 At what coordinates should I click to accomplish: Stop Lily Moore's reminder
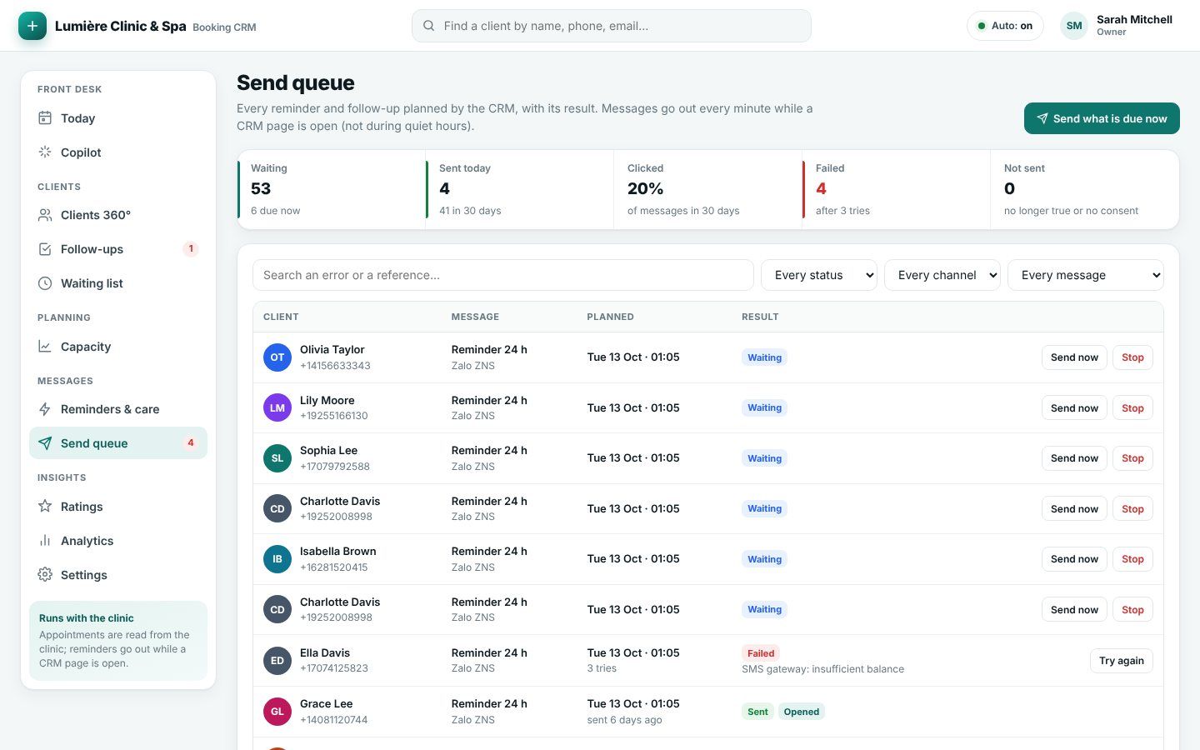click(1132, 408)
